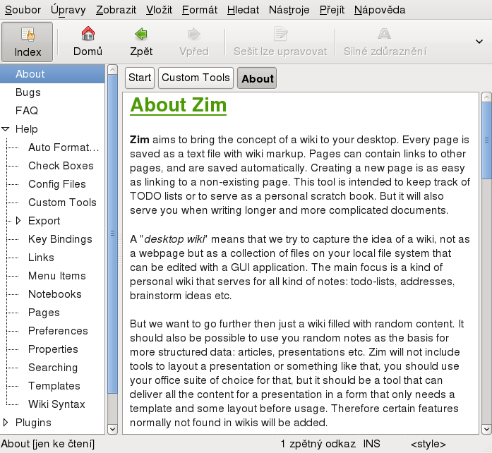
Task: Open the Links page
Action: click(41, 258)
